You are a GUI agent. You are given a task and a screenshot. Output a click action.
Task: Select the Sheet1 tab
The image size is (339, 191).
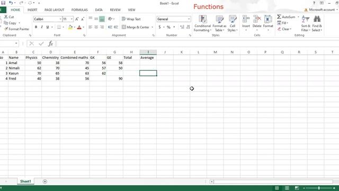click(25, 181)
